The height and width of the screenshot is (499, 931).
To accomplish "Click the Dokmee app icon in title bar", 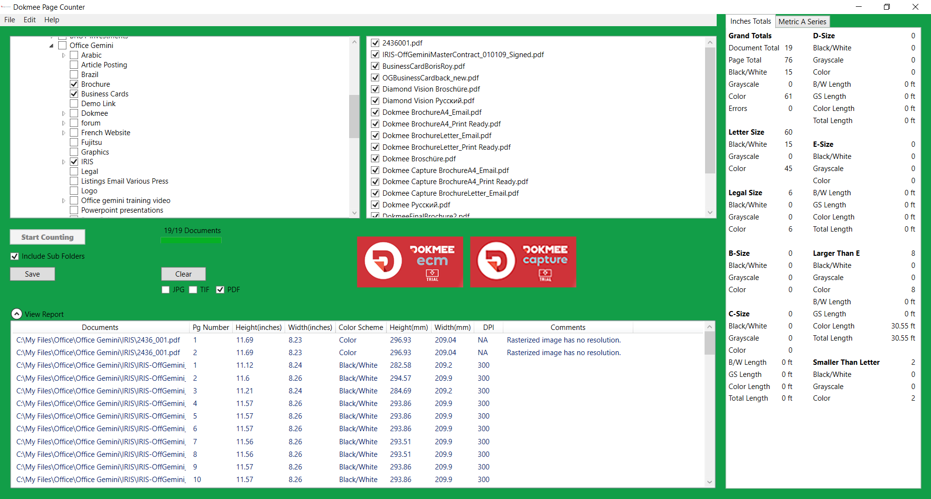I will tap(6, 7).
